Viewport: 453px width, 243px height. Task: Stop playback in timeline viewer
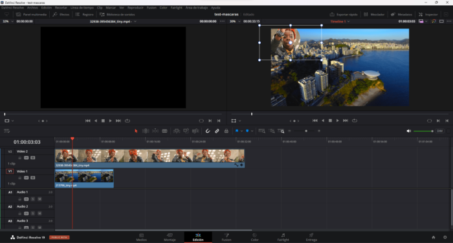[x=330, y=121]
